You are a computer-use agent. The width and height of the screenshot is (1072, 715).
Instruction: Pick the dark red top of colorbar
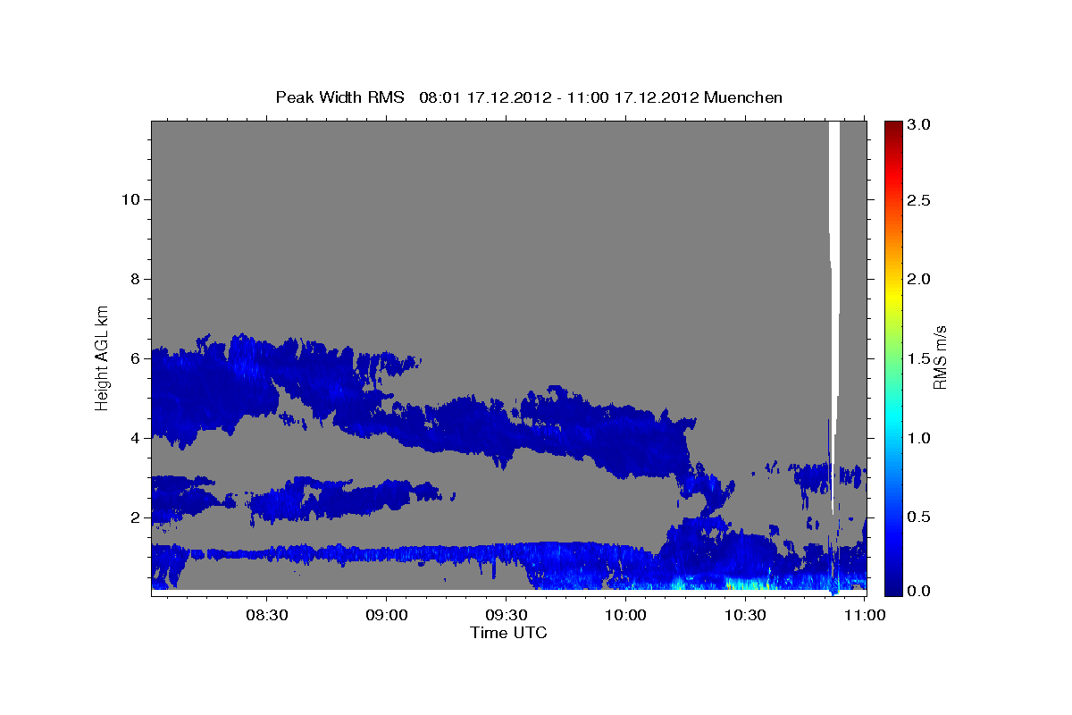pyautogui.click(x=893, y=126)
